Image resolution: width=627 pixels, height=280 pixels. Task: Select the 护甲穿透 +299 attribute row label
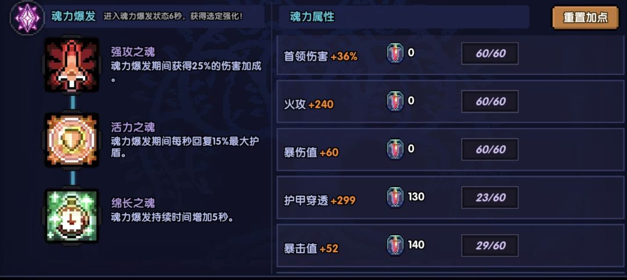pos(319,200)
